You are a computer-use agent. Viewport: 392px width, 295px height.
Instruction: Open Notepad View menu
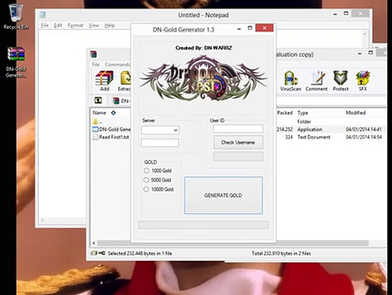pos(94,25)
